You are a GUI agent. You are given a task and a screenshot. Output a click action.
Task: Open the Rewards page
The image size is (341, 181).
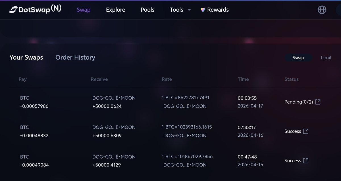218,10
